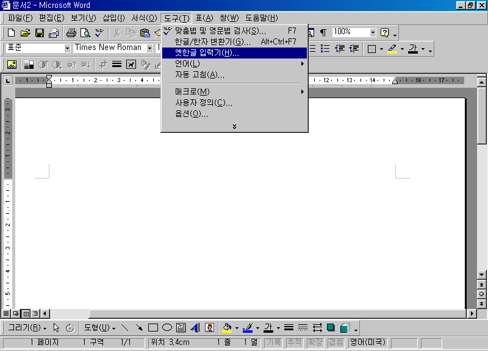
Task: Decrease contrast on the picture toolbar
Action: click(57, 65)
